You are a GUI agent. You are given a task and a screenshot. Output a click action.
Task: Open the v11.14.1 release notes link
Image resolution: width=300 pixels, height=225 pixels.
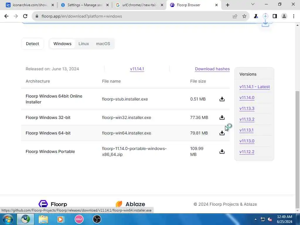coord(137,69)
